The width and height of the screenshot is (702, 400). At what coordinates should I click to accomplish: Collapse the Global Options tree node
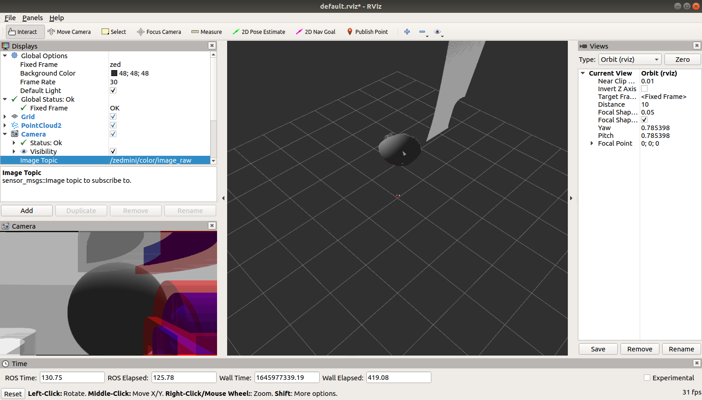click(5, 55)
